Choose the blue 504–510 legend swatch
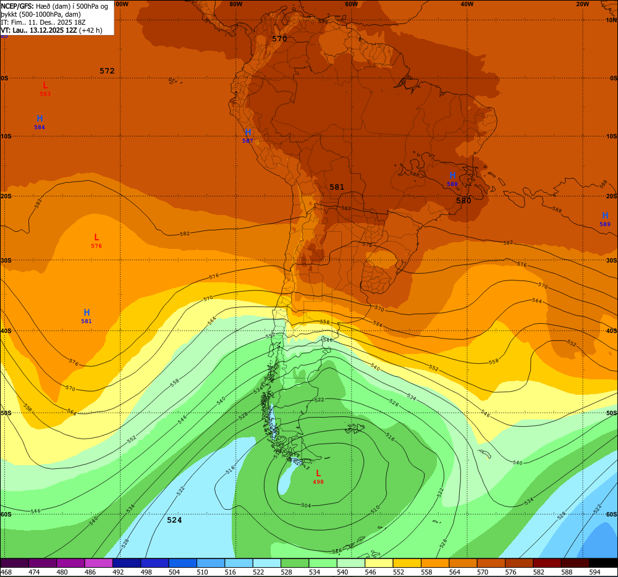This screenshot has height=577, width=618. coord(182,563)
